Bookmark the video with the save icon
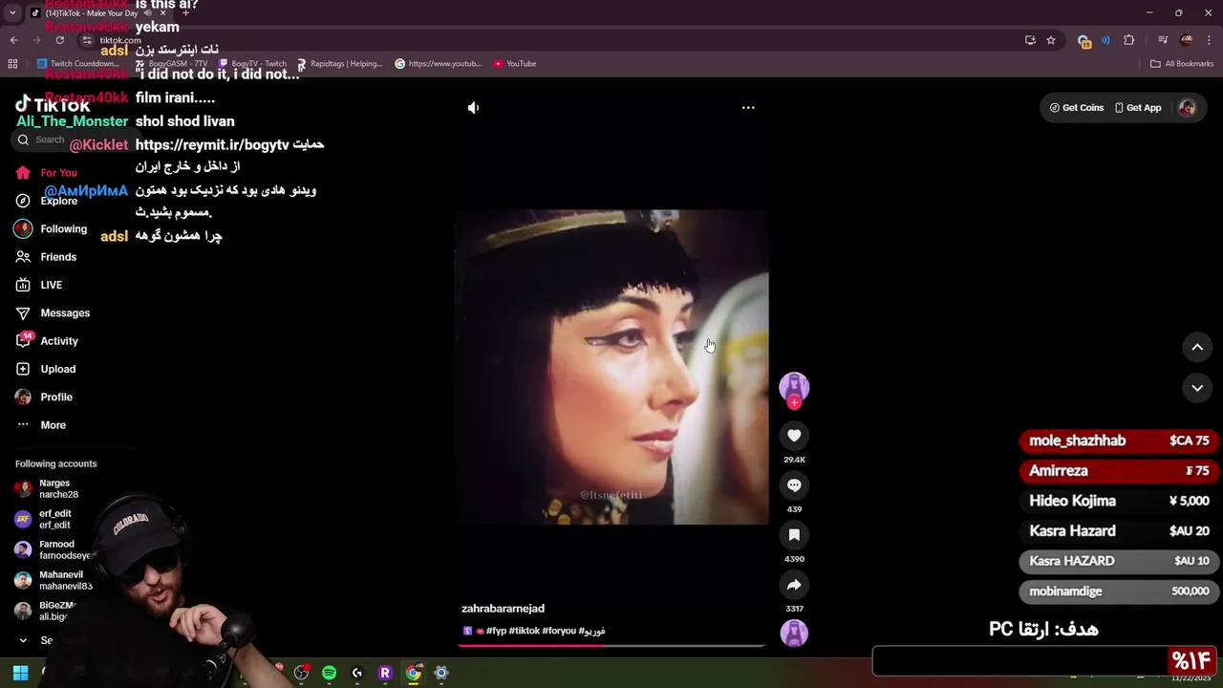The image size is (1223, 688). tap(794, 535)
